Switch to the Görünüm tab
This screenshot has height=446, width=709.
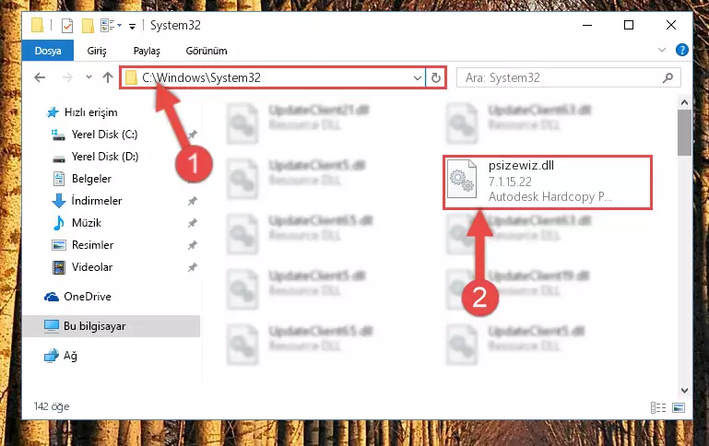point(207,51)
